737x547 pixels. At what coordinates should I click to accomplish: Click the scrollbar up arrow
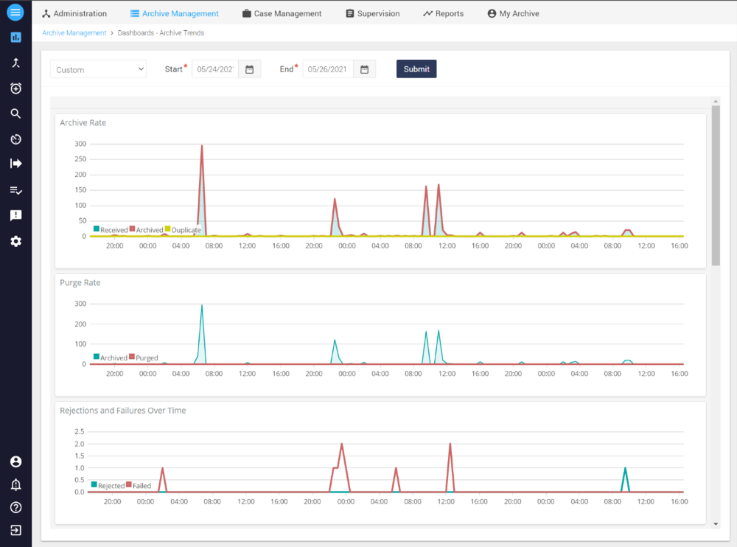click(716, 101)
